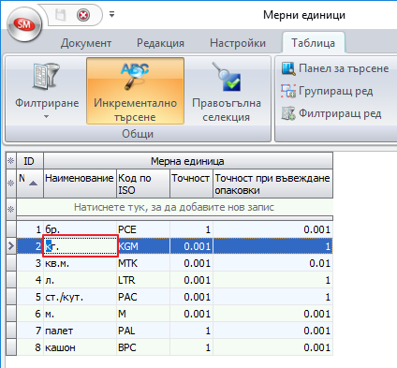Select the м. name cell
The image size is (397, 368).
[80, 314]
